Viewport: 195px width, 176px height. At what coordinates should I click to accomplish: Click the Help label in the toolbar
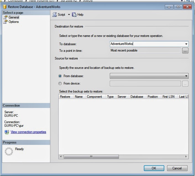coord(80,15)
